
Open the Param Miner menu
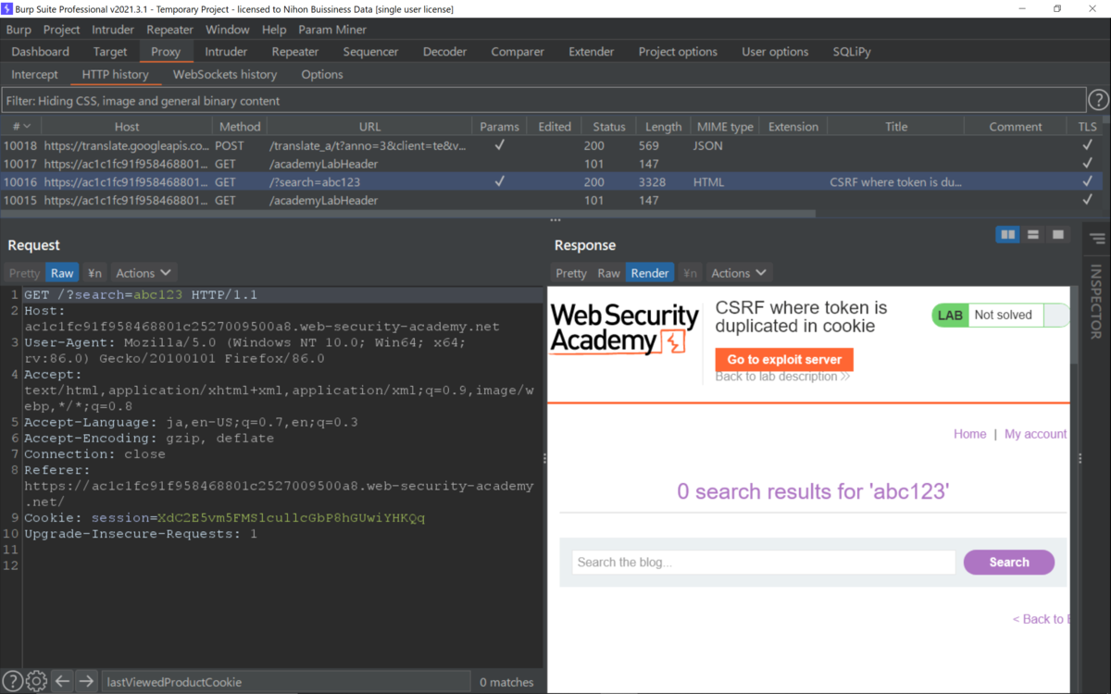332,30
